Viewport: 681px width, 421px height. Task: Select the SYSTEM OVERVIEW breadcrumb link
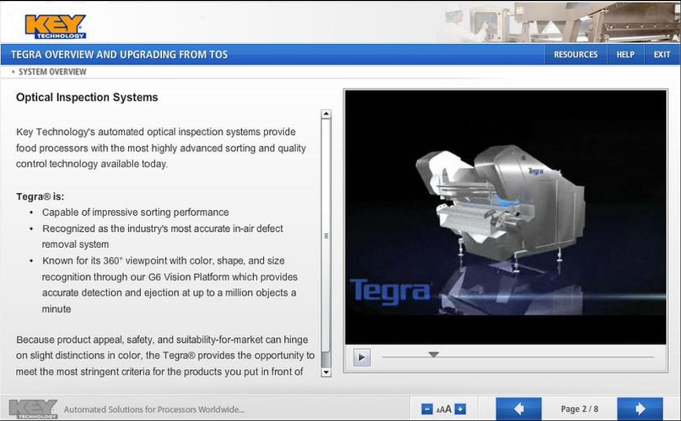point(52,71)
